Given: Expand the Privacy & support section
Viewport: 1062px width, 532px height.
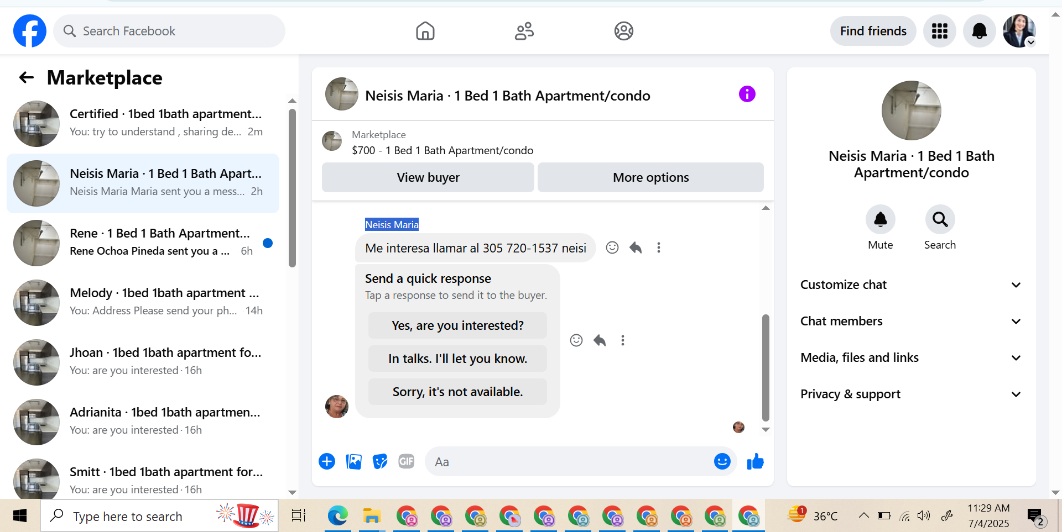Looking at the screenshot, I should point(912,394).
